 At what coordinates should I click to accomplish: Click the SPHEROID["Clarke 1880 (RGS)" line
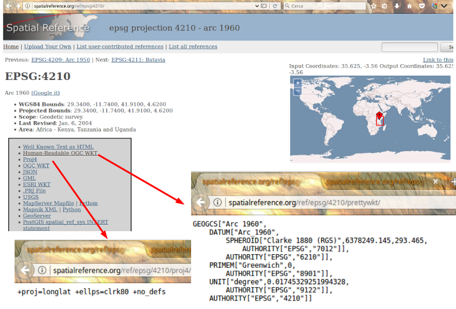[x=326, y=241]
